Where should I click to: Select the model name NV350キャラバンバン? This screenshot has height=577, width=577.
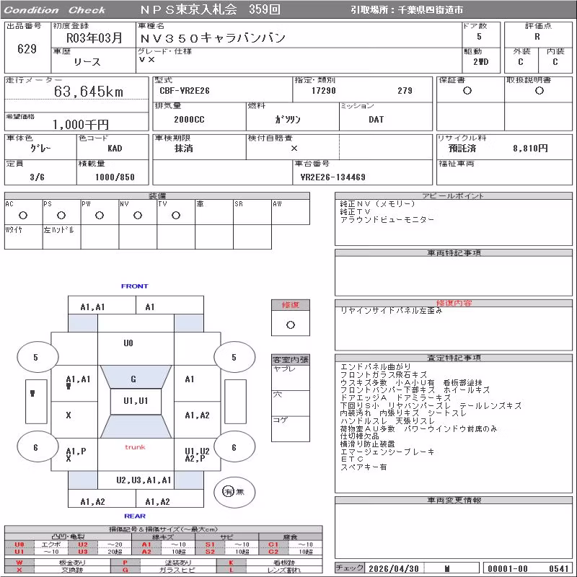point(213,38)
